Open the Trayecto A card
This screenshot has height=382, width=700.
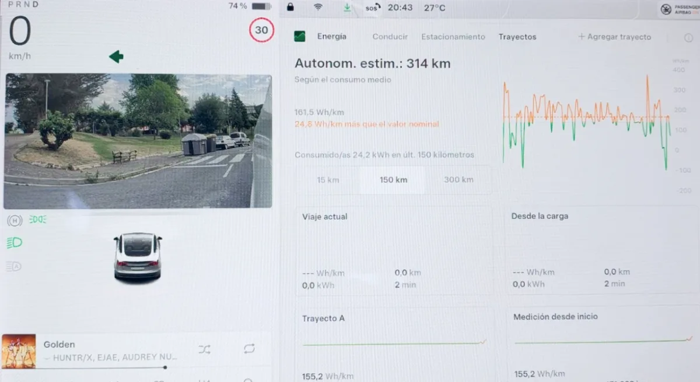point(394,344)
